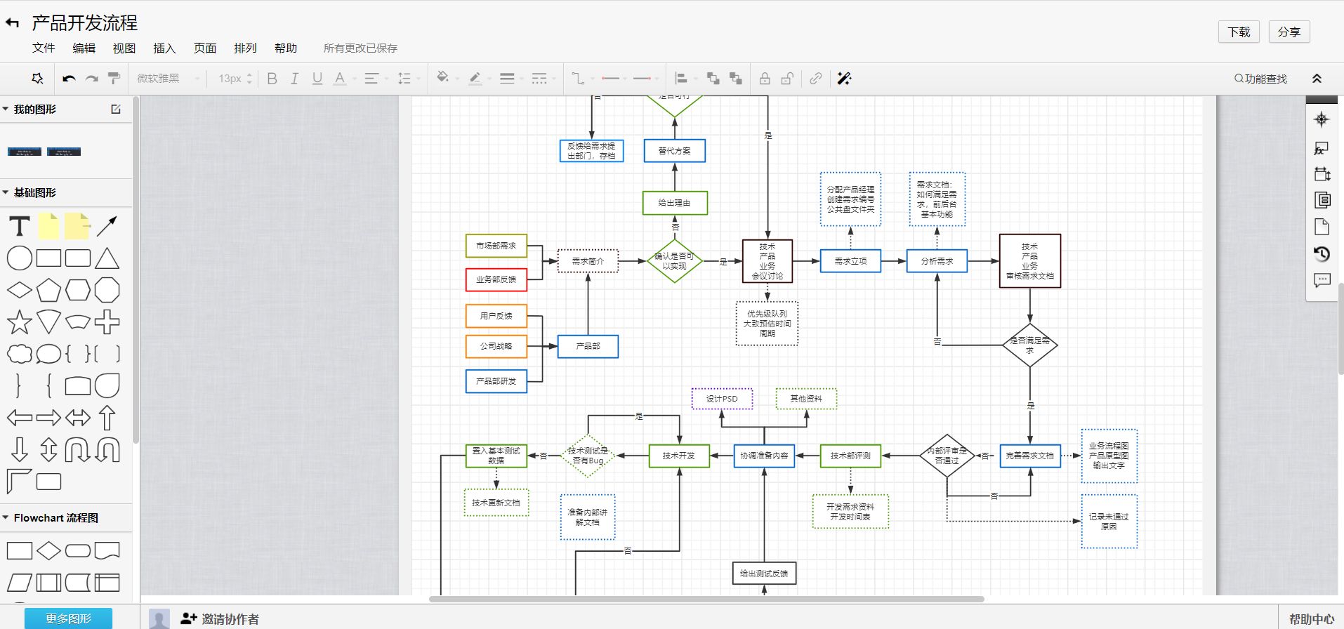Click 功能查找 function search
Screen dimensions: 1344x629
click(x=1260, y=79)
